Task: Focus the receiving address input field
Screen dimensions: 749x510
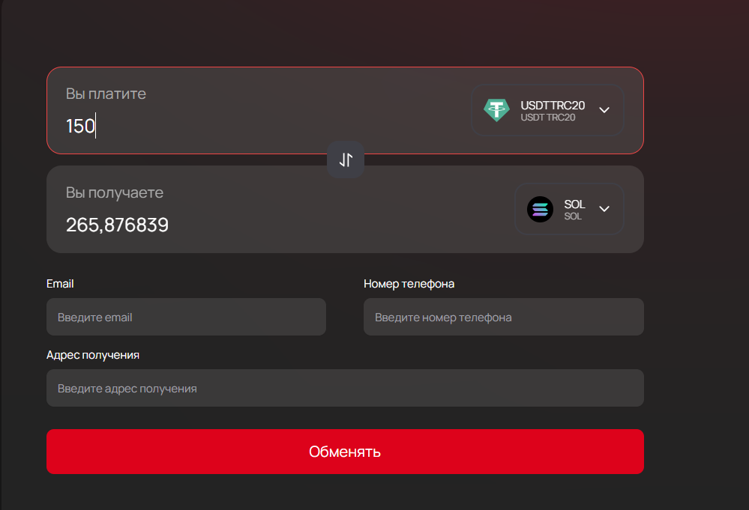Action: (x=345, y=388)
